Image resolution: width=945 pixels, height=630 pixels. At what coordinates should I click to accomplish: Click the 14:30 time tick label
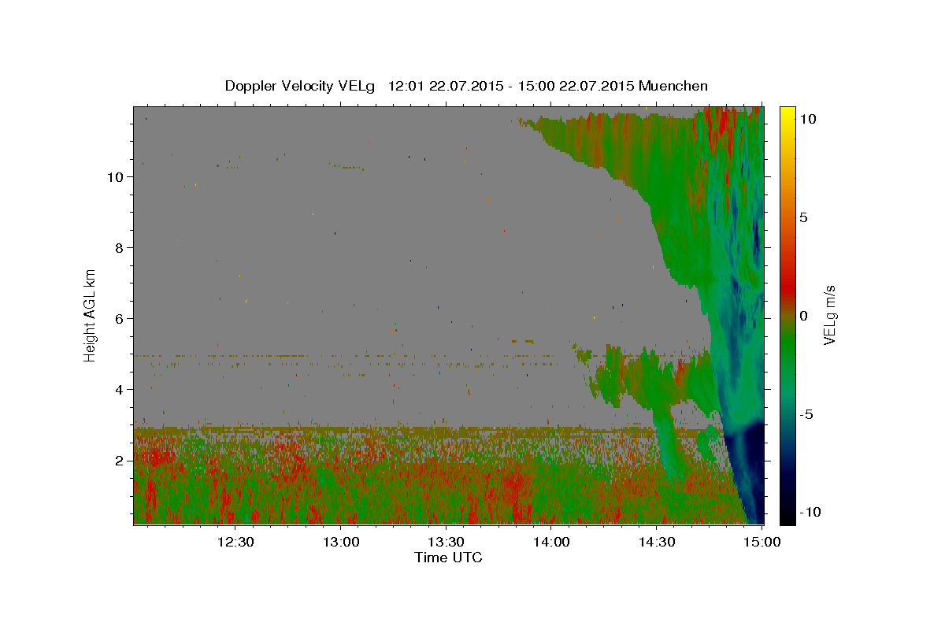[x=657, y=542]
